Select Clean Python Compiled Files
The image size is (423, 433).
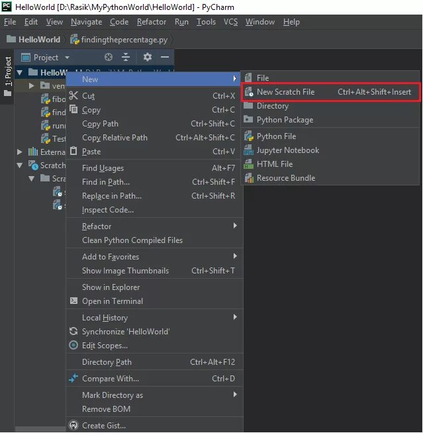pos(155,240)
